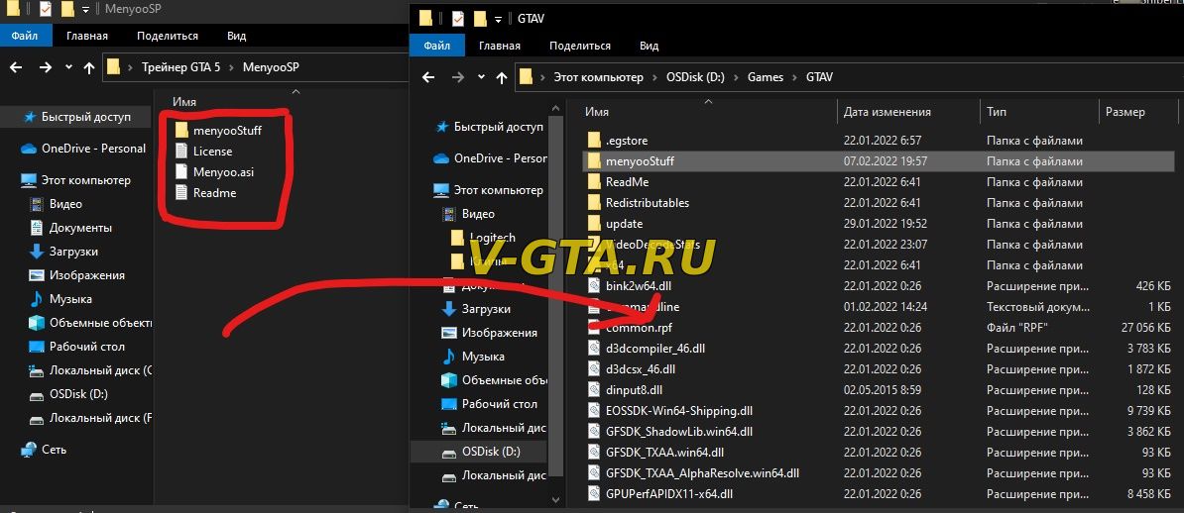Open Поделиться tab in GTAV window
This screenshot has height=513, width=1184.
pyautogui.click(x=580, y=46)
